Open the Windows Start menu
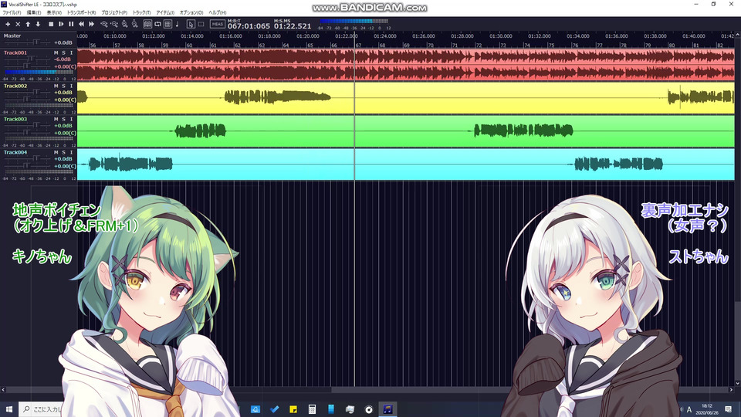741x417 pixels. coord(9,409)
